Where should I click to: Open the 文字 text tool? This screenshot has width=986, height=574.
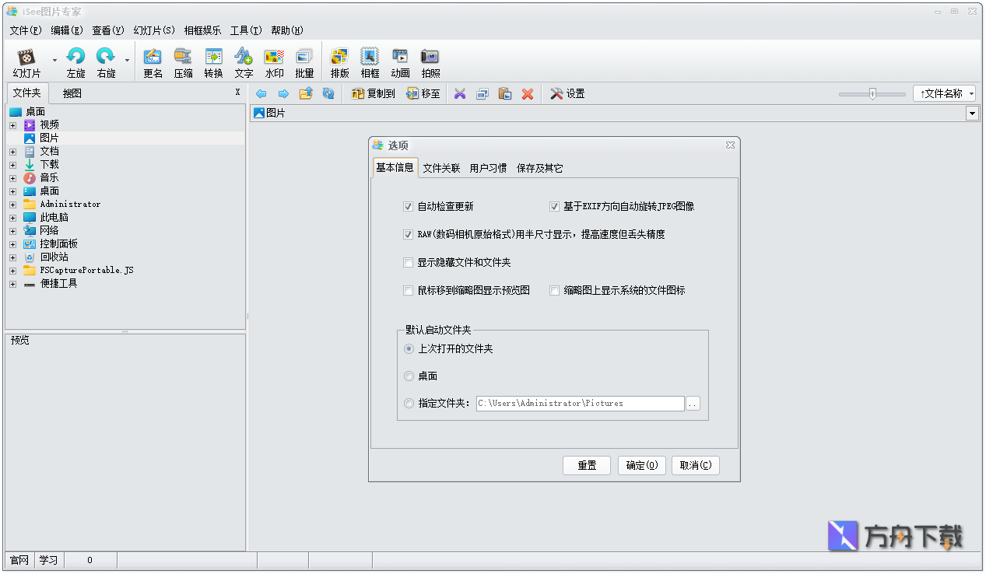(x=244, y=63)
